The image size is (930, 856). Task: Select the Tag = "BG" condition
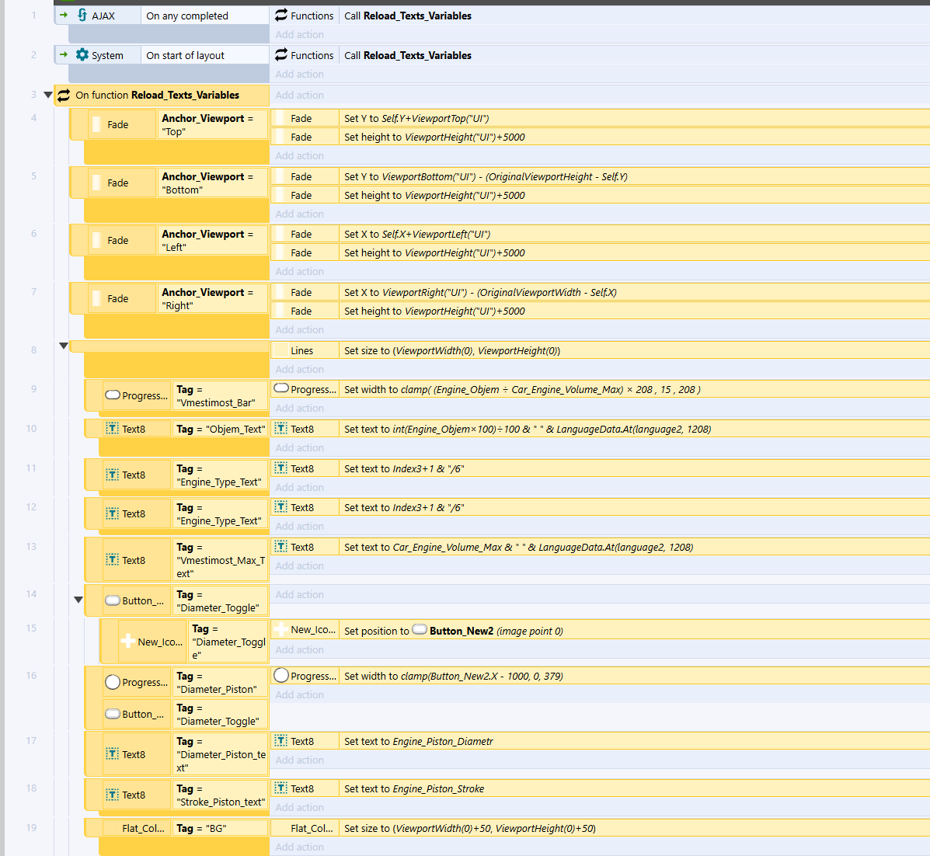(x=221, y=828)
